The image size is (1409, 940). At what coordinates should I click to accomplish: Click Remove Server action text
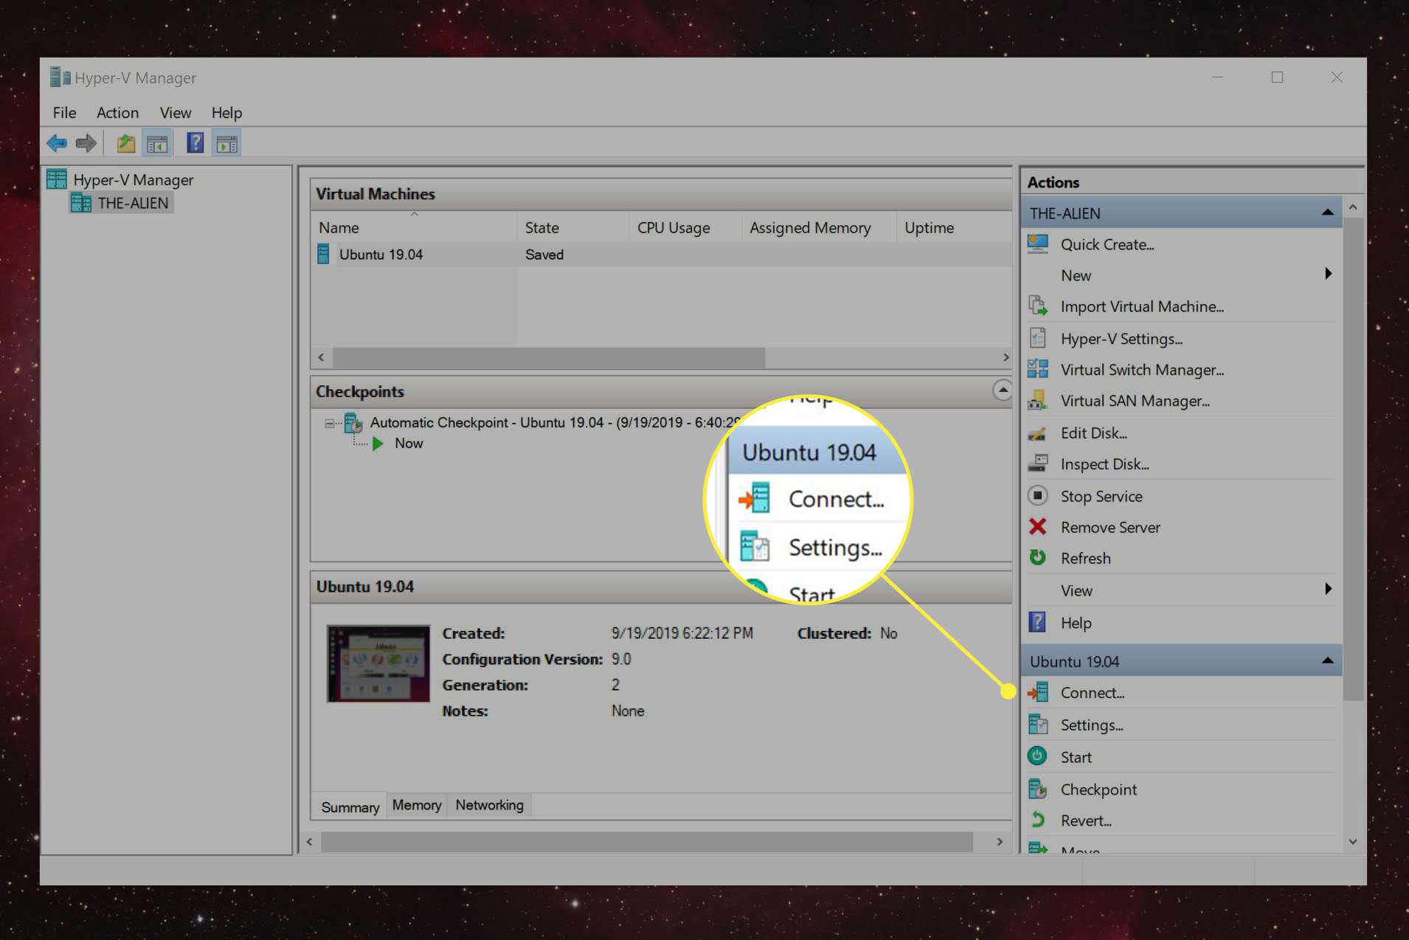[x=1110, y=528]
